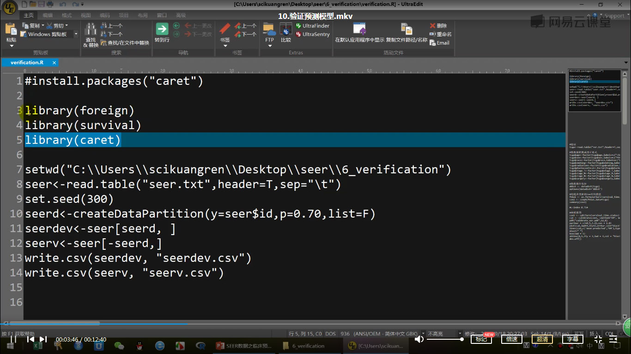
Task: Open UltraFinder from Extras
Action: [x=312, y=26]
